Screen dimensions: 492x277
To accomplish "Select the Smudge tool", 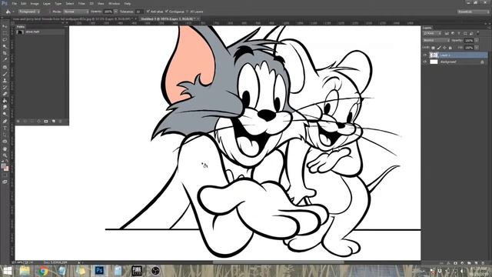I will [x=5, y=108].
